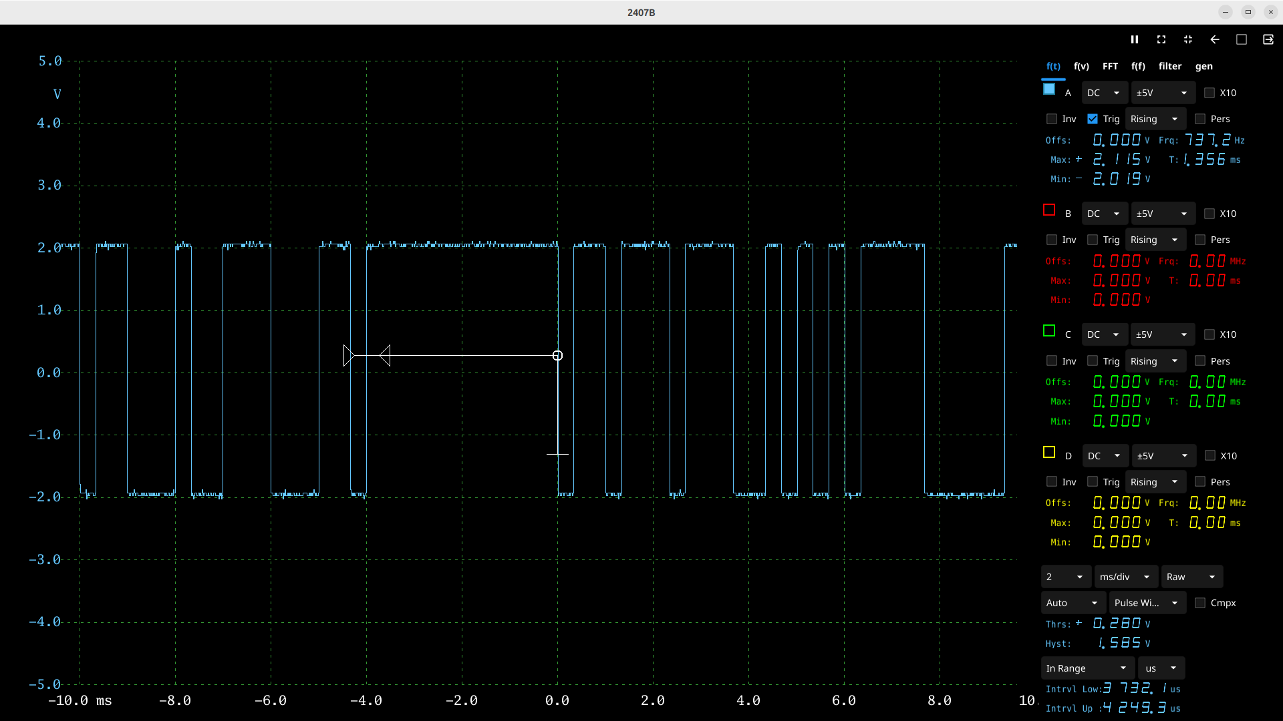Open channel A DC coupling dropdown
This screenshot has height=721, width=1283.
[x=1105, y=93]
